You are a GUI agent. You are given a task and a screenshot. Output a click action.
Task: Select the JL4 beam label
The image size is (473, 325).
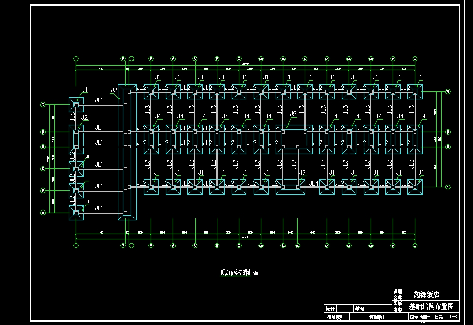coord(314,183)
